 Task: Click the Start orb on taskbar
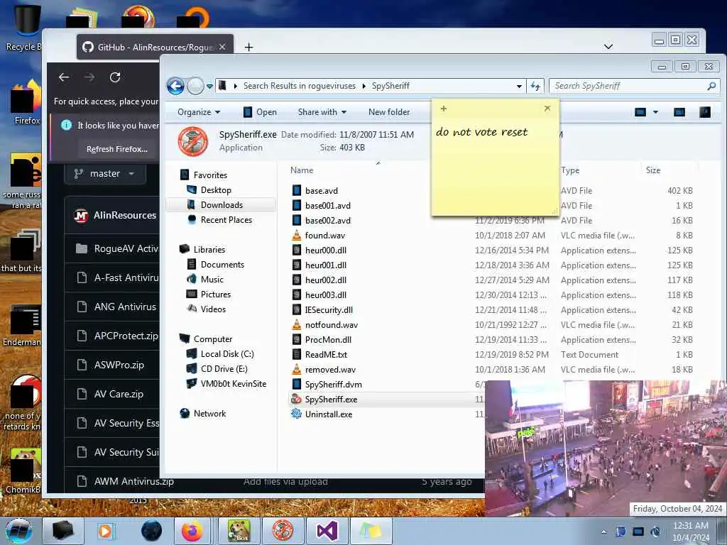tap(18, 531)
